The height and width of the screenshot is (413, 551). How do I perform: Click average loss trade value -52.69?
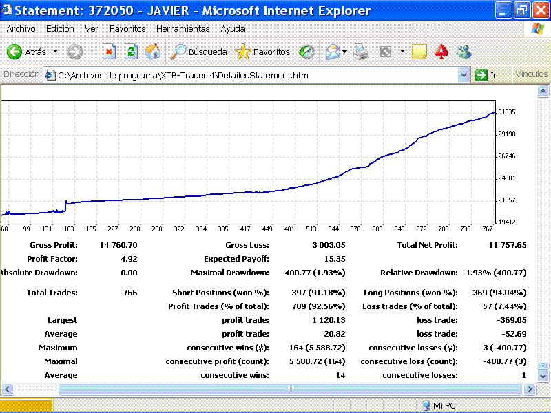point(514,334)
